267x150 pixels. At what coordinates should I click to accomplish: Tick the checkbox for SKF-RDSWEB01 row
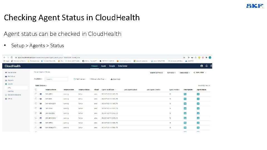[36, 103]
